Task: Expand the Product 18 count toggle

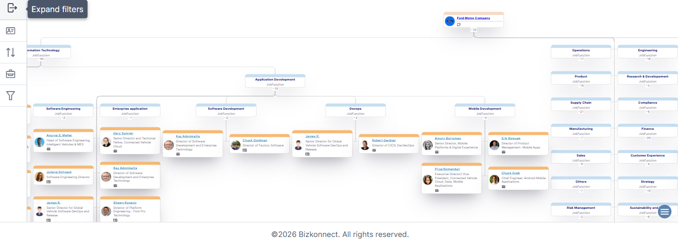Action: (x=581, y=86)
